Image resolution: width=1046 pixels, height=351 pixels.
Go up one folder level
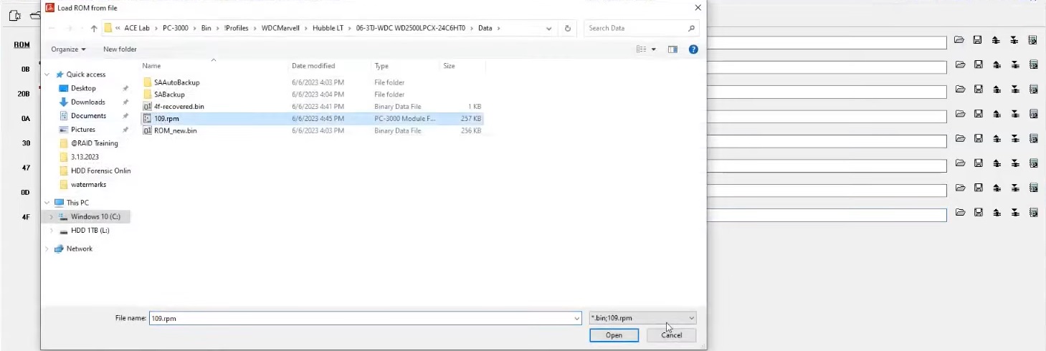(x=94, y=29)
